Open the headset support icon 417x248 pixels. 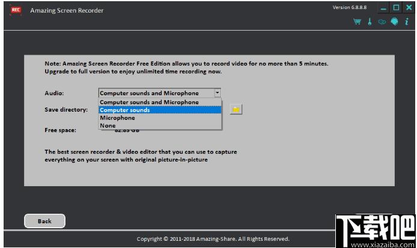tap(395, 22)
